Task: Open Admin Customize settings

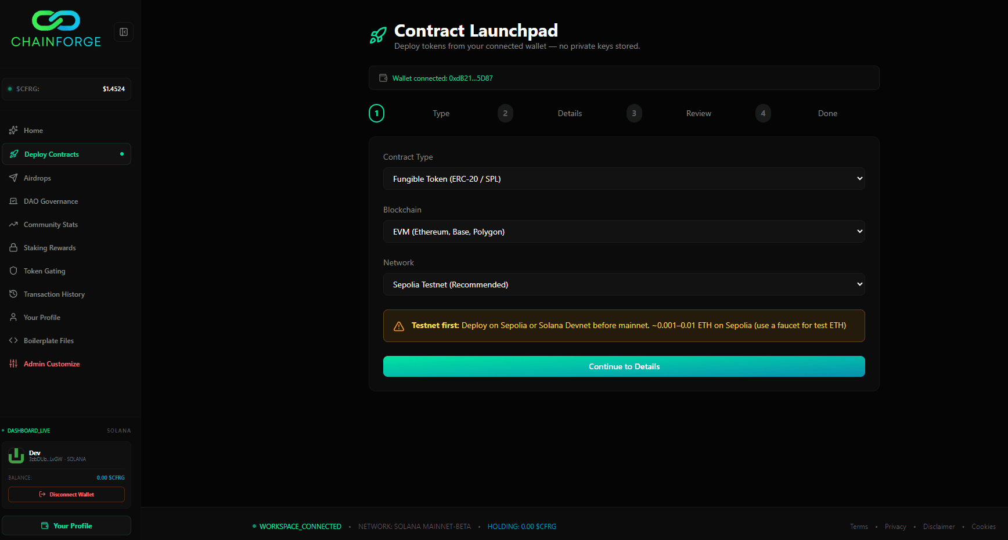Action: click(66, 364)
